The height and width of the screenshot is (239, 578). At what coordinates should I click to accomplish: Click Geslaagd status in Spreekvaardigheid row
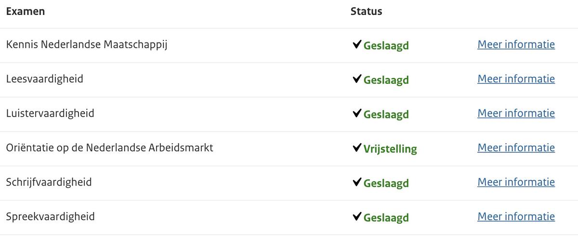(386, 218)
